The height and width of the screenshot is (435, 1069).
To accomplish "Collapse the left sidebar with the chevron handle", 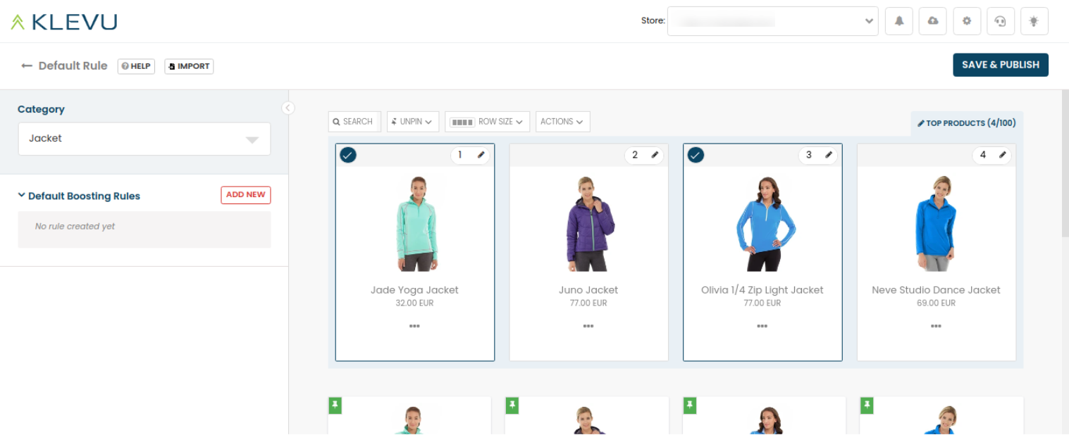I will pos(288,108).
